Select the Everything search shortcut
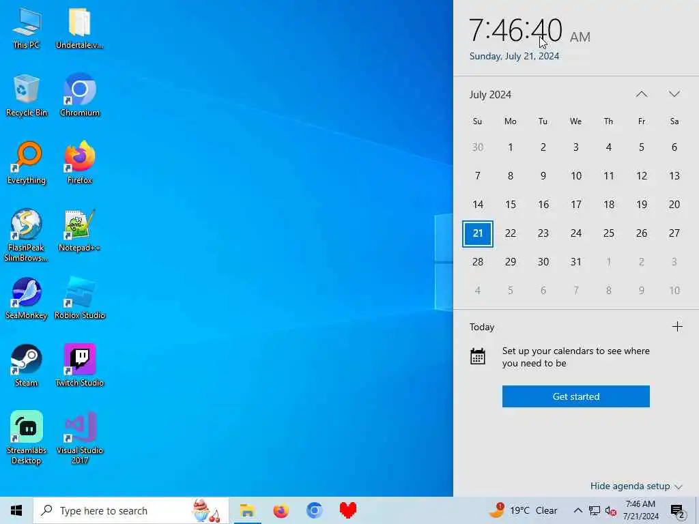Viewport: 699px width, 524px height. (27, 163)
